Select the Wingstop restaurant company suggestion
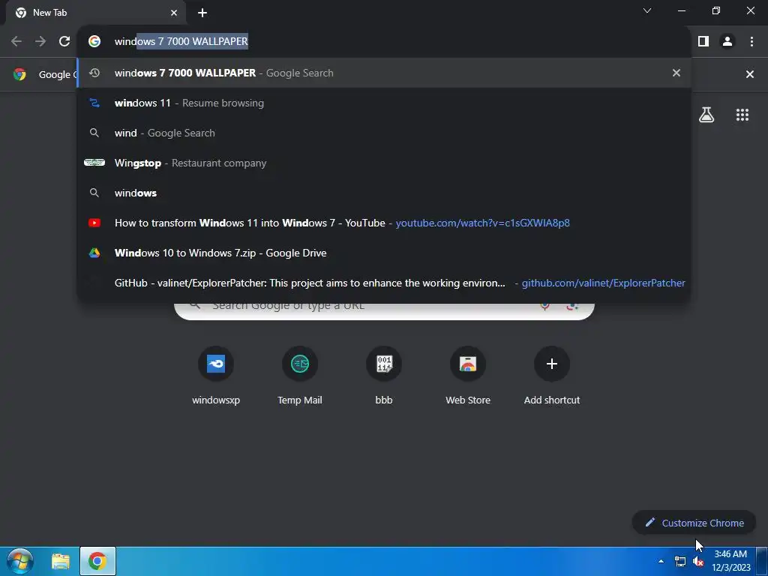Viewport: 768px width, 576px height. [x=385, y=163]
